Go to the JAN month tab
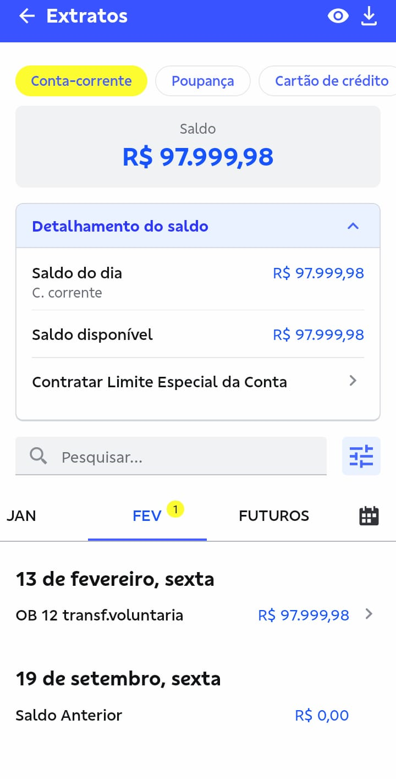The width and height of the screenshot is (396, 780). [x=21, y=516]
